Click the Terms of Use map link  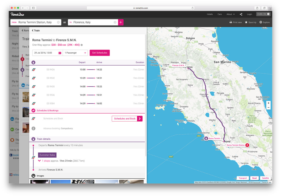tap(266, 182)
